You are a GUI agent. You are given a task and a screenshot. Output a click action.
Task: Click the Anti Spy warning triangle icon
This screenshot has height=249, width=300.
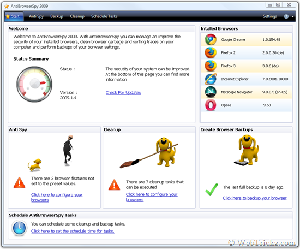pyautogui.click(x=19, y=182)
